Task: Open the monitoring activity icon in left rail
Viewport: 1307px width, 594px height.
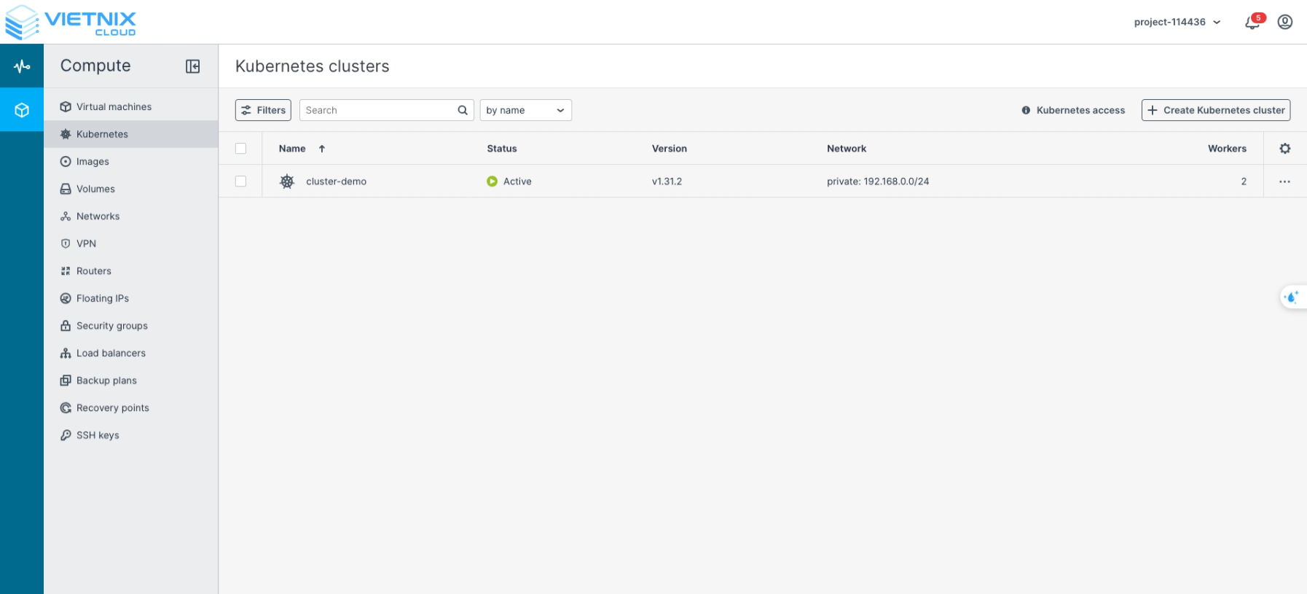Action: click(22, 66)
